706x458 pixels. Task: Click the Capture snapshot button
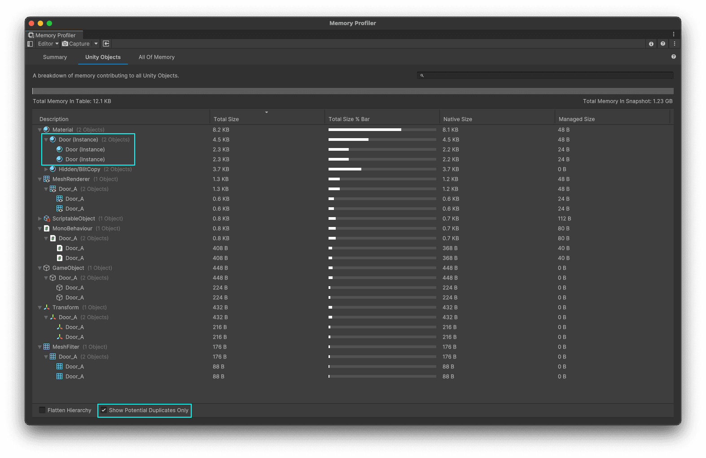(x=76, y=44)
